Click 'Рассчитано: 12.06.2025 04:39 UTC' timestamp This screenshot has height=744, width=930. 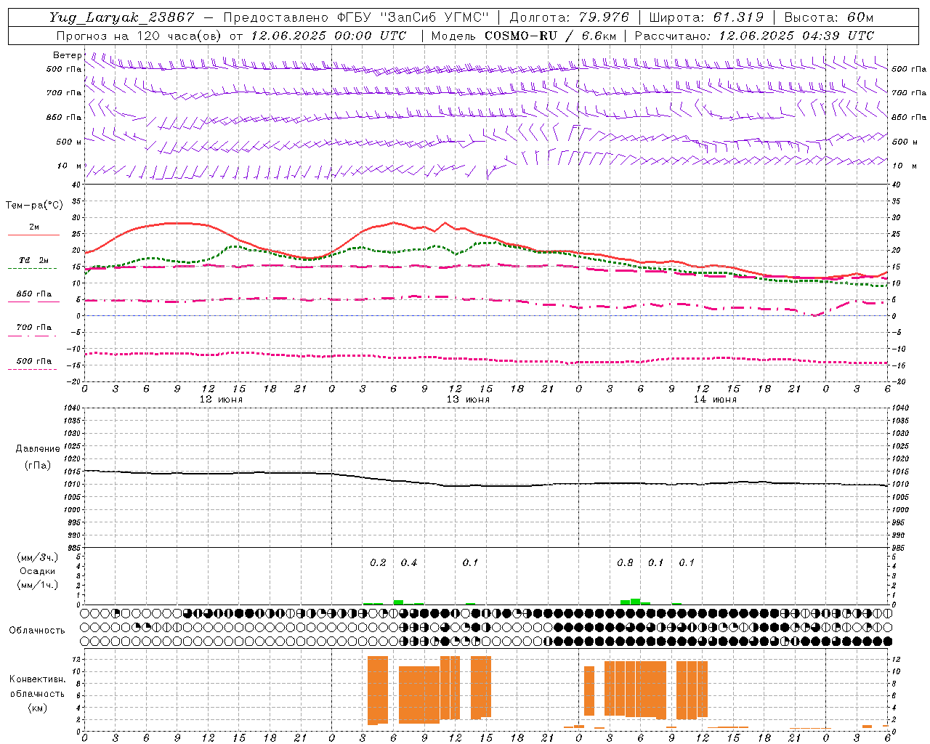click(754, 36)
